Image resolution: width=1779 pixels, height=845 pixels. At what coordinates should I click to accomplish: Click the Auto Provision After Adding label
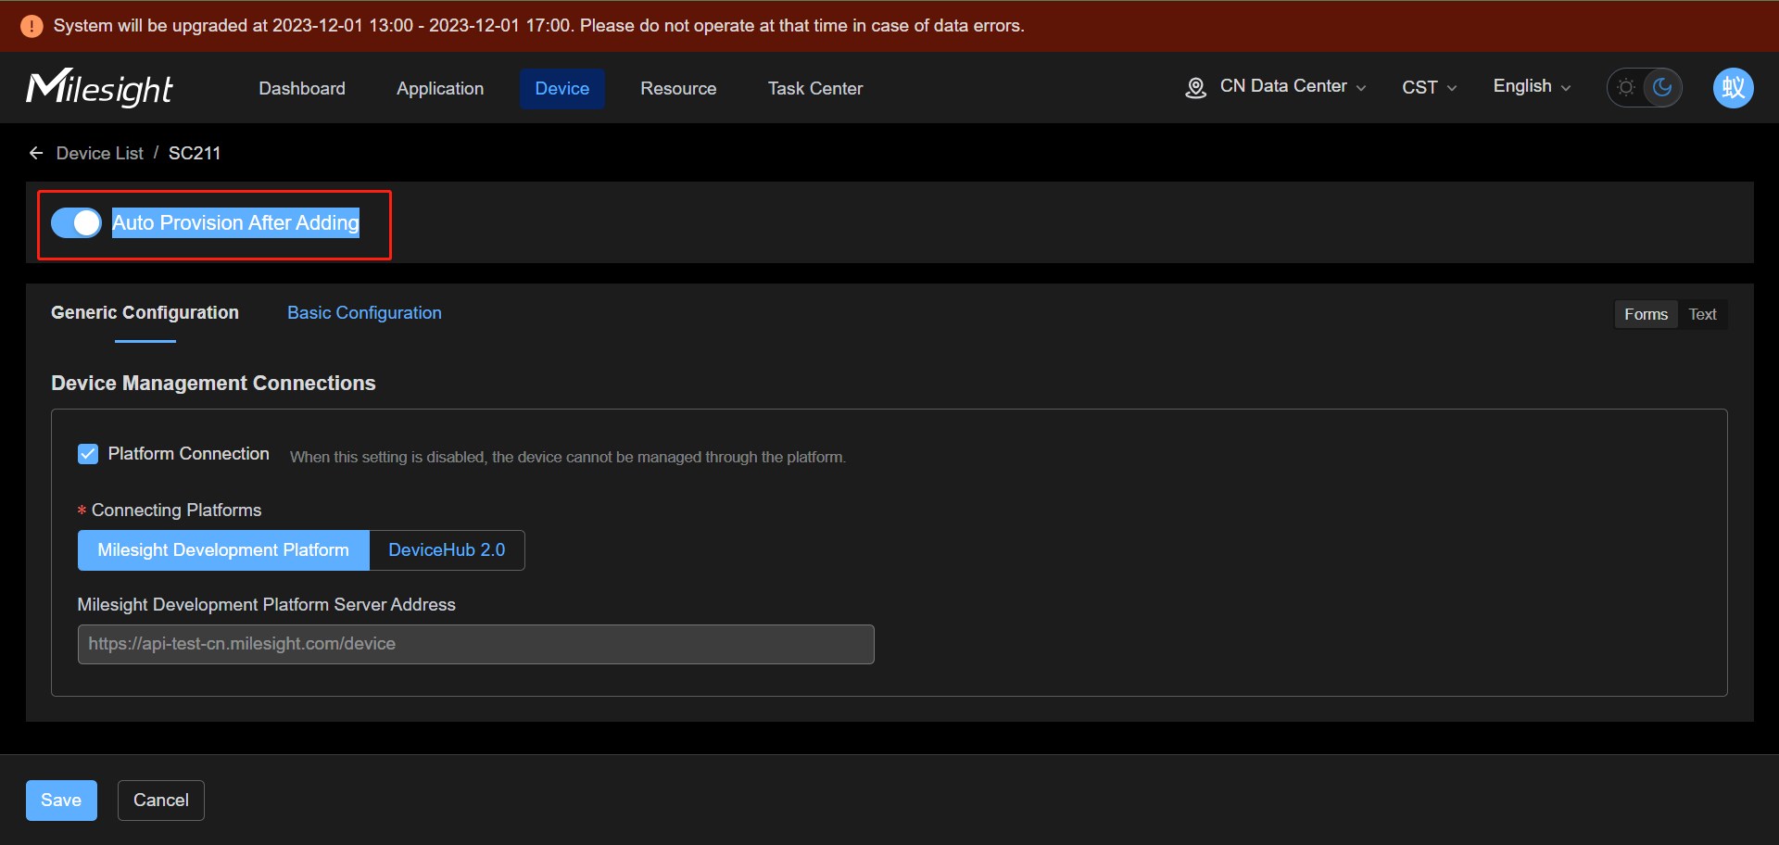pos(235,223)
